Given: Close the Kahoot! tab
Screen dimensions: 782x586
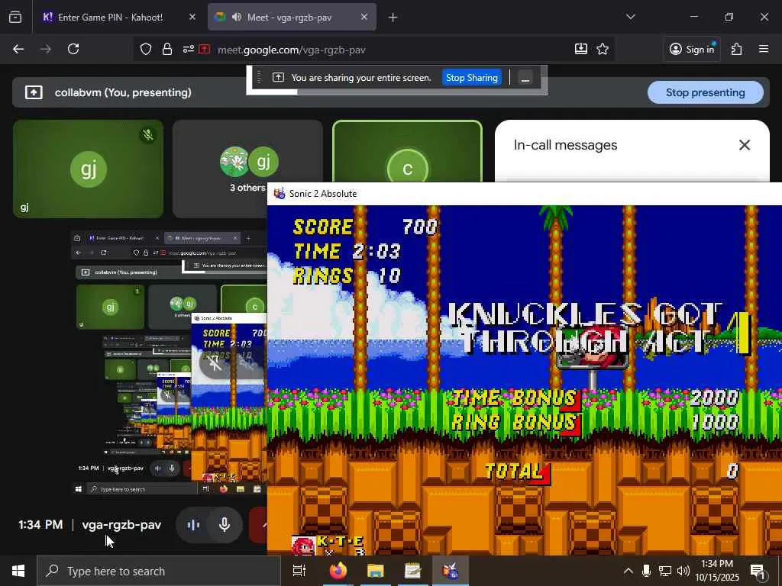Looking at the screenshot, I should pyautogui.click(x=192, y=18).
